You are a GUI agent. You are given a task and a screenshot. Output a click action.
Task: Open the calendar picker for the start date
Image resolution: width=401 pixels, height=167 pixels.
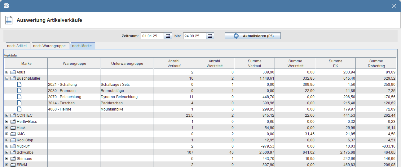coord(168,36)
